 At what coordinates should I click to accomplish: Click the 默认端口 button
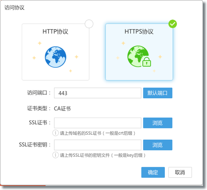click(158, 93)
